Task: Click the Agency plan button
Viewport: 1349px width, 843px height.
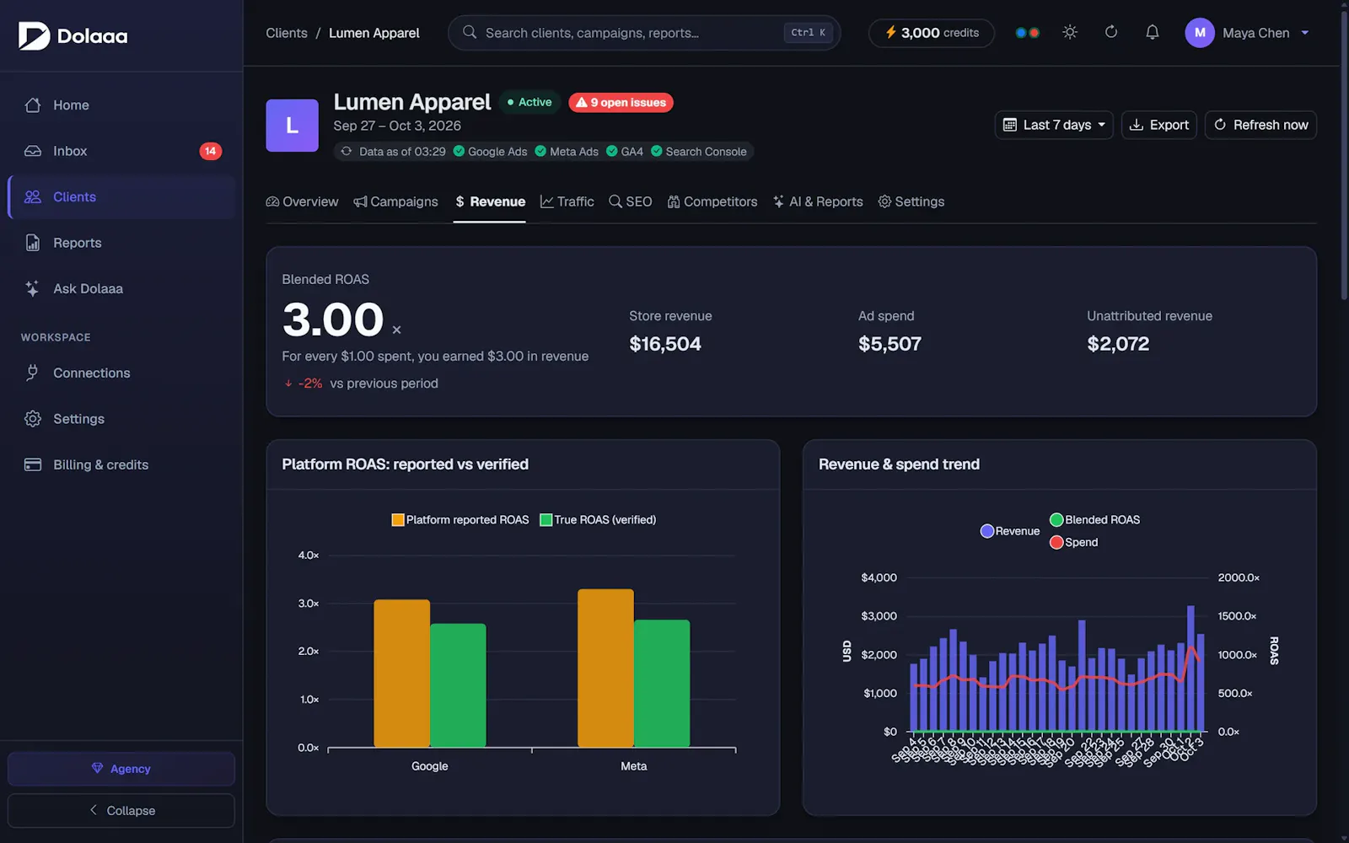Action: [x=121, y=769]
